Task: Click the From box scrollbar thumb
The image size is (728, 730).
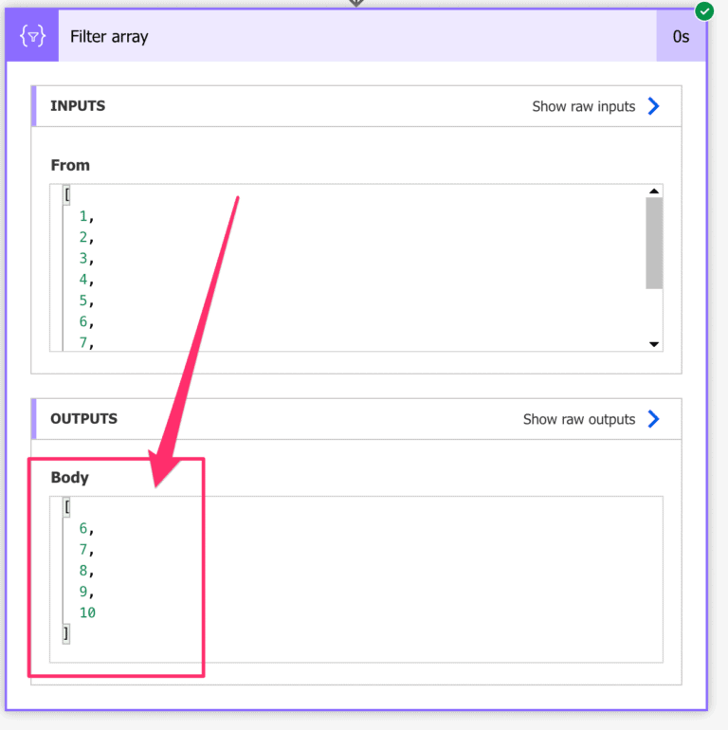Action: point(653,243)
